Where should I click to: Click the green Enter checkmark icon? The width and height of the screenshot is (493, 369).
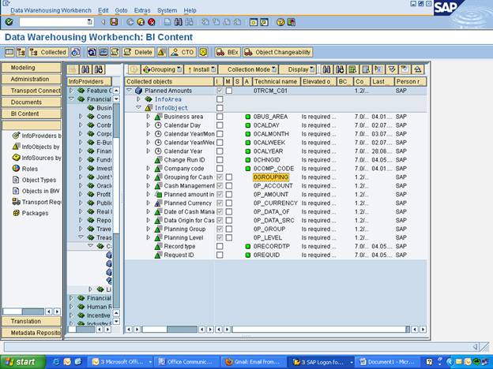(9, 22)
